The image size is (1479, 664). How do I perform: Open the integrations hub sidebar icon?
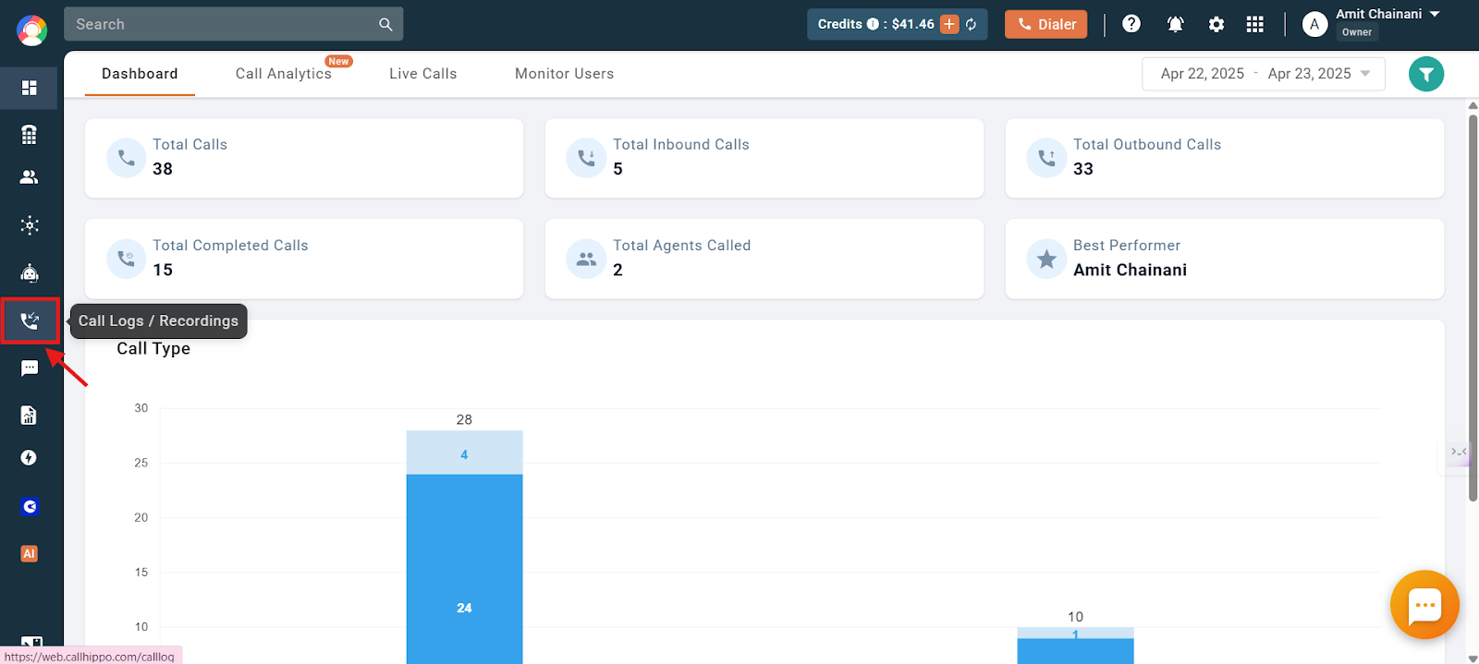[30, 225]
